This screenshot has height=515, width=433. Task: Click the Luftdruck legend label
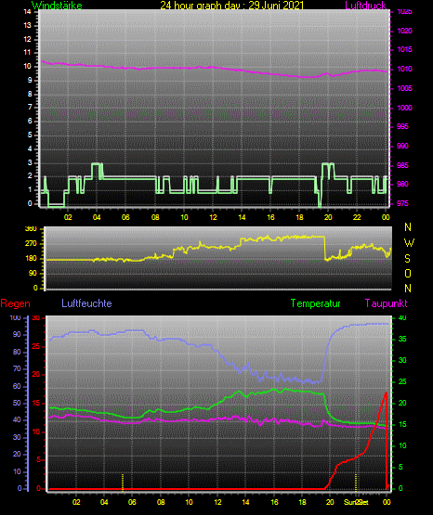[365, 6]
